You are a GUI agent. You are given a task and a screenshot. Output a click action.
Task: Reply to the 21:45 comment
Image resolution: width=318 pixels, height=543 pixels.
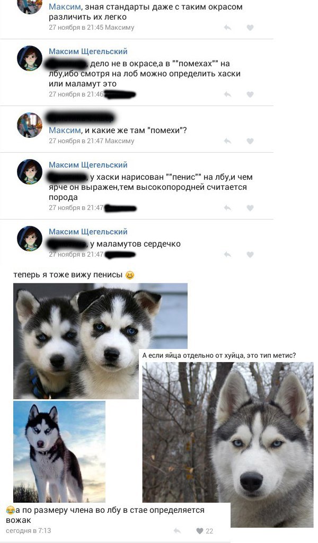227,28
